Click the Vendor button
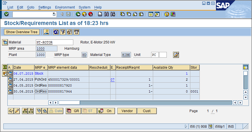Image resolution: width=252 pixels, height=132 pixels. pyautogui.click(x=127, y=111)
